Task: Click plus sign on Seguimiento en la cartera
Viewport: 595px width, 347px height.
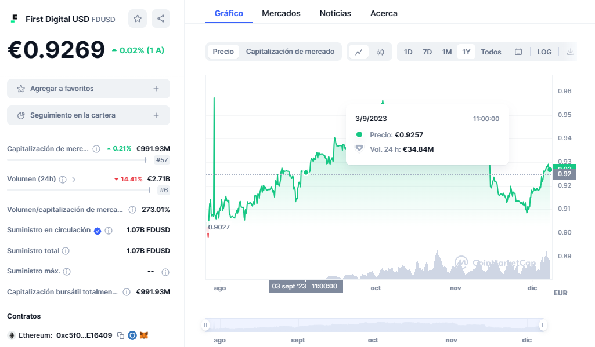Action: pos(156,115)
